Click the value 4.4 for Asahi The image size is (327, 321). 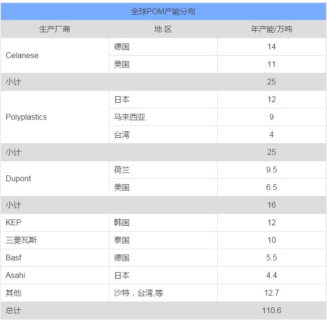271,275
